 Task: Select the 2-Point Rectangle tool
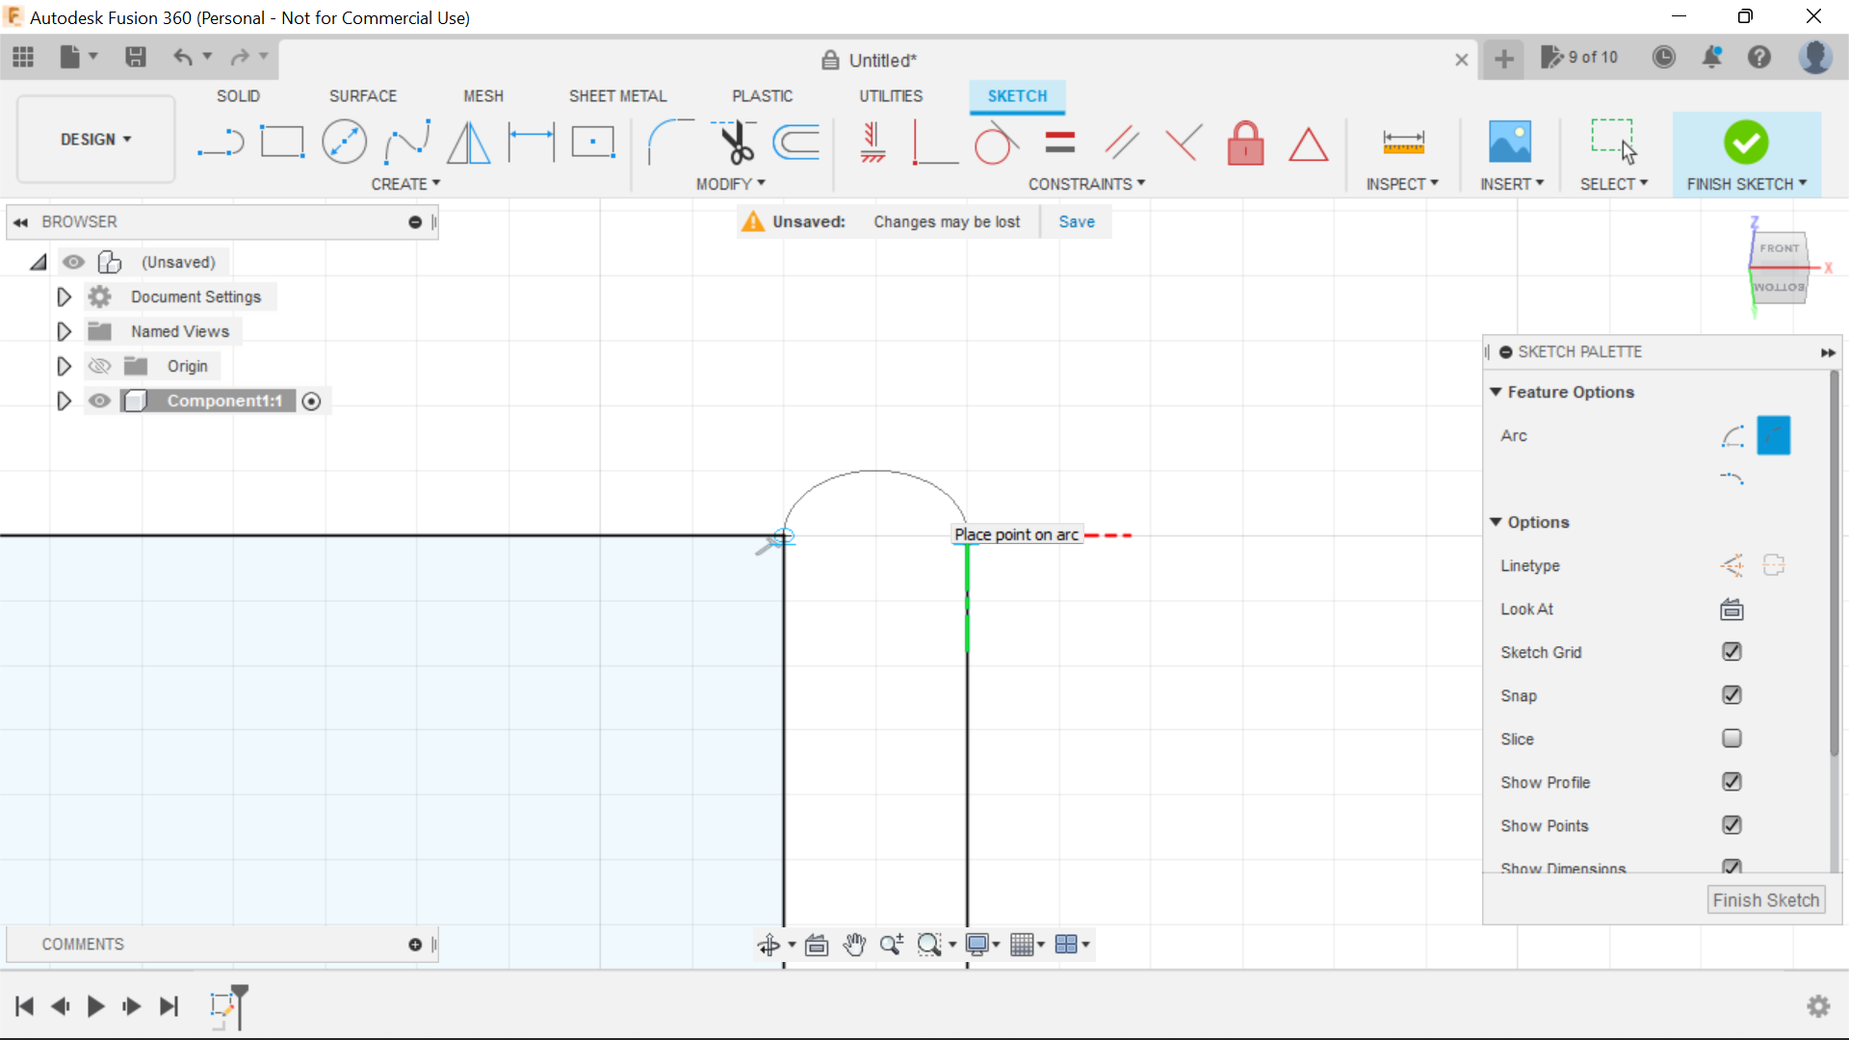pos(282,143)
